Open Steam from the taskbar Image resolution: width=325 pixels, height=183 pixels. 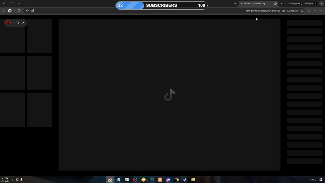pos(185,180)
